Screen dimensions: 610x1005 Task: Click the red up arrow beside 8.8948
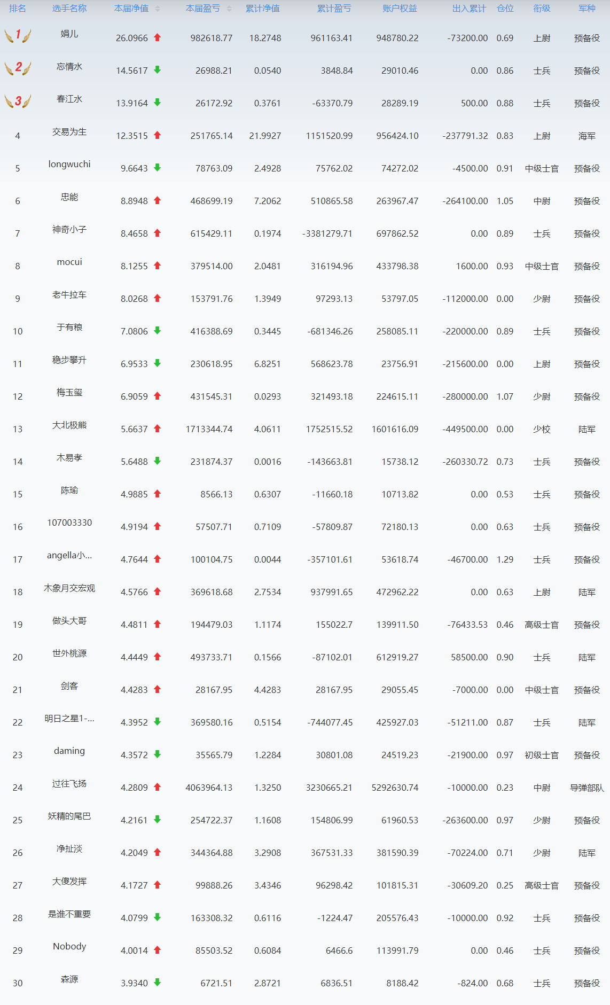158,200
